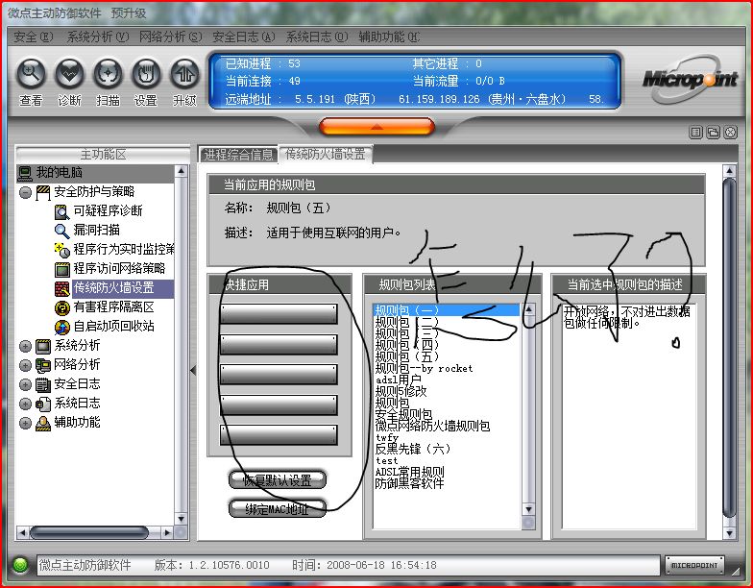Expand the 系统日志 tree node
This screenshot has width=753, height=588.
pyautogui.click(x=25, y=404)
